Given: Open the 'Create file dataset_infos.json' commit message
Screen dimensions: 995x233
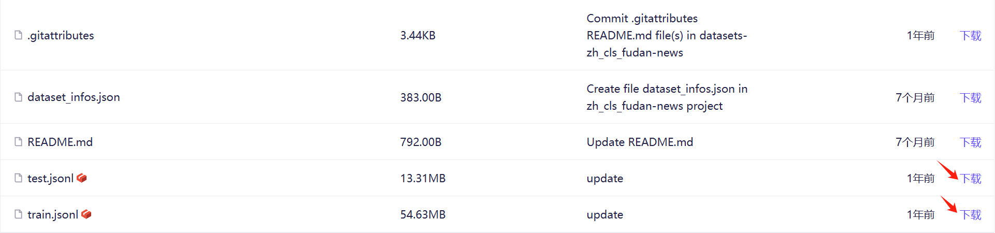Looking at the screenshot, I should [x=667, y=97].
